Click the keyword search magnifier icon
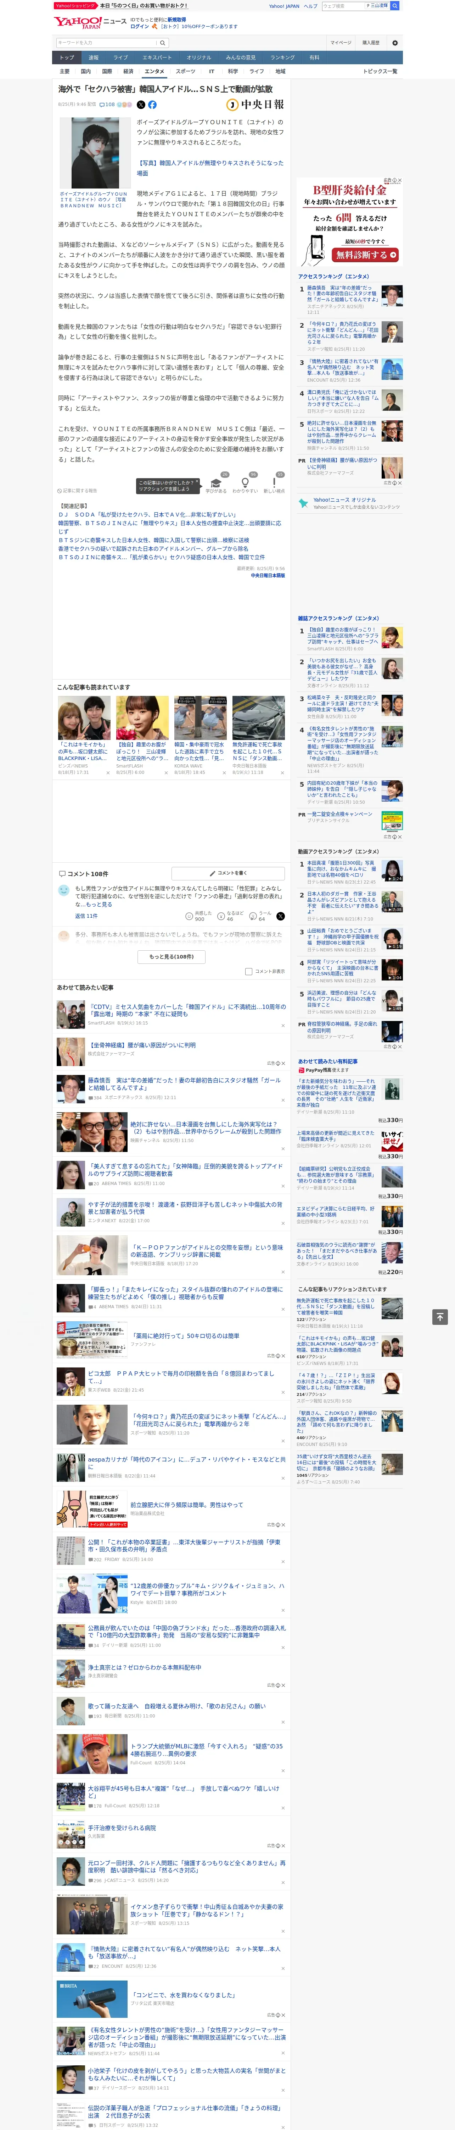The image size is (455, 2130). tap(163, 42)
